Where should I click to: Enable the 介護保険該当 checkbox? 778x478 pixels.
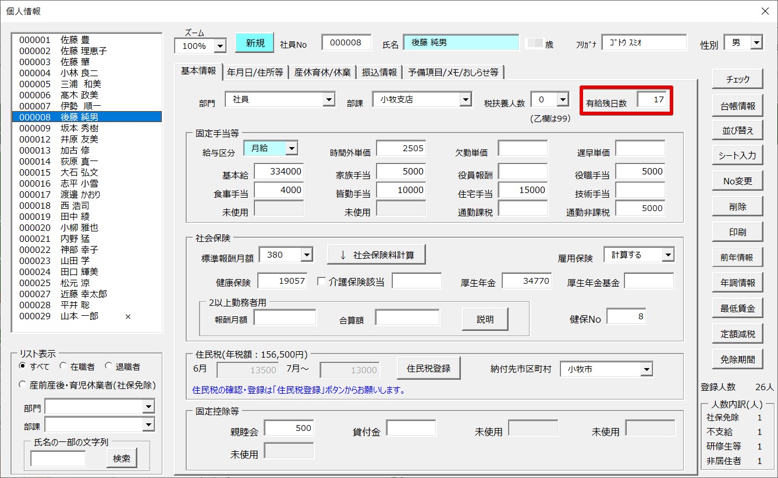pos(321,282)
